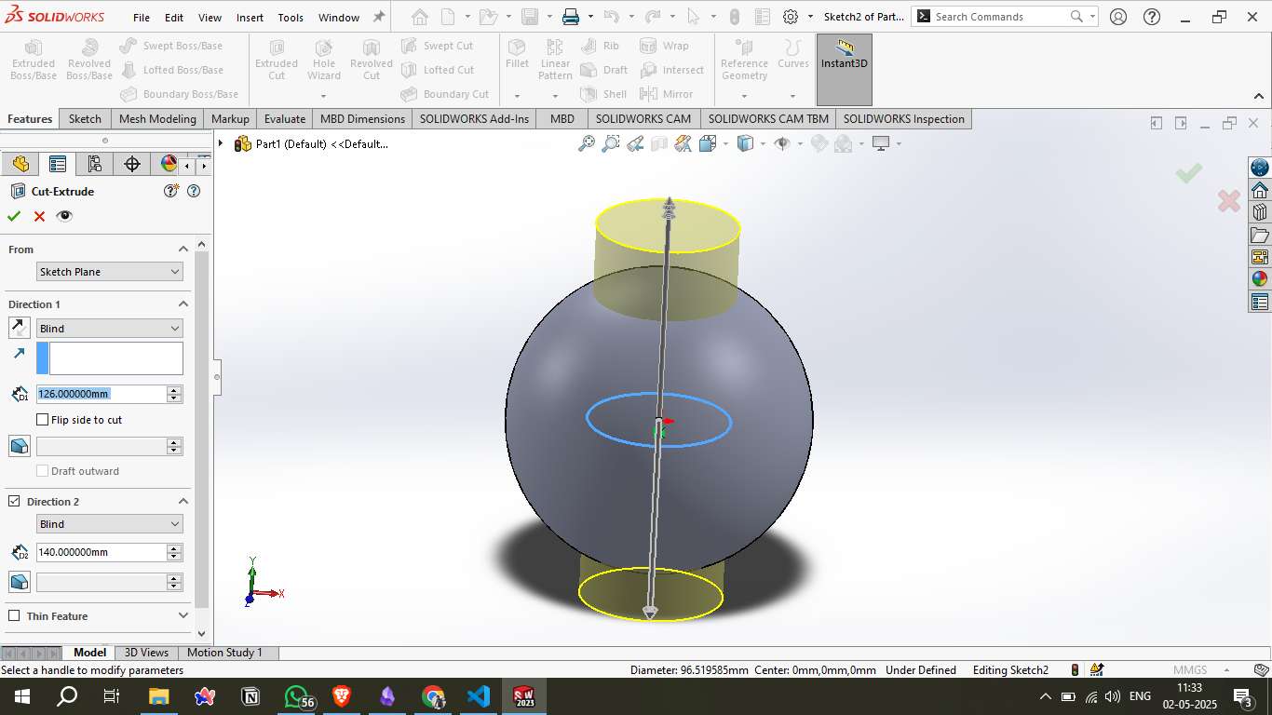Open the Options gear icon
Image resolution: width=1272 pixels, height=715 pixels.
pyautogui.click(x=791, y=17)
